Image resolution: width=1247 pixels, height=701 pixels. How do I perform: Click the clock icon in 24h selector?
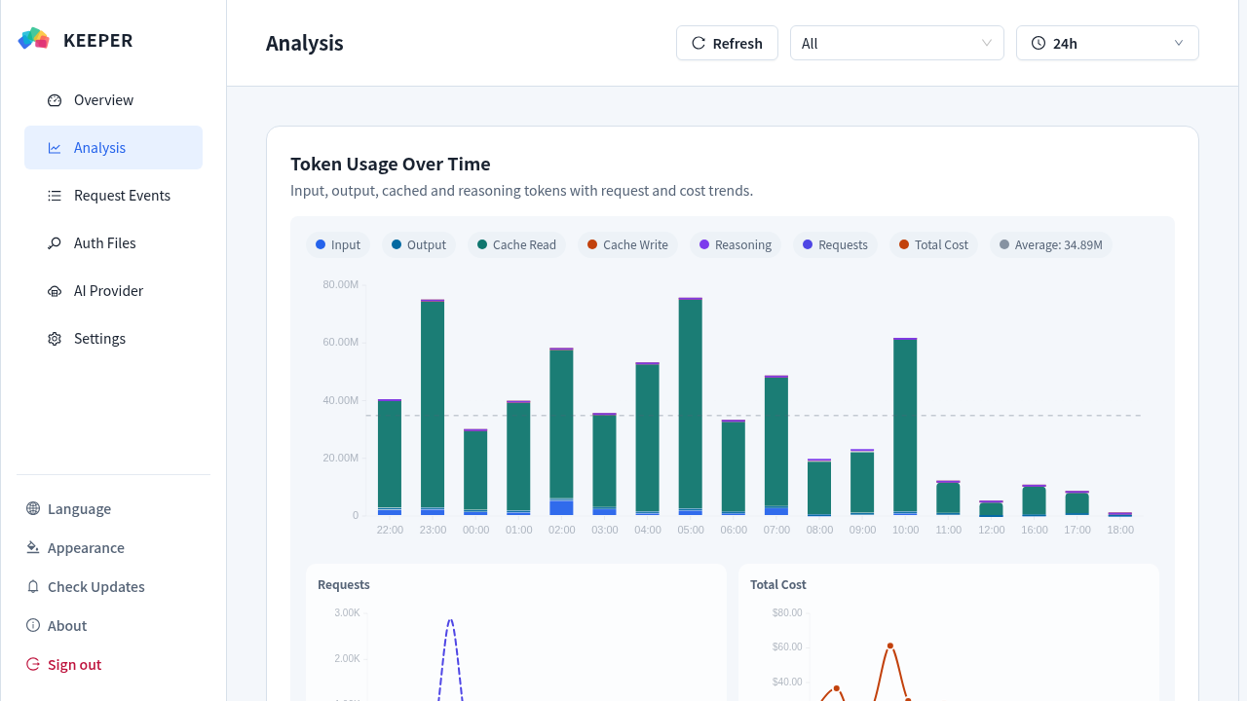coord(1039,43)
